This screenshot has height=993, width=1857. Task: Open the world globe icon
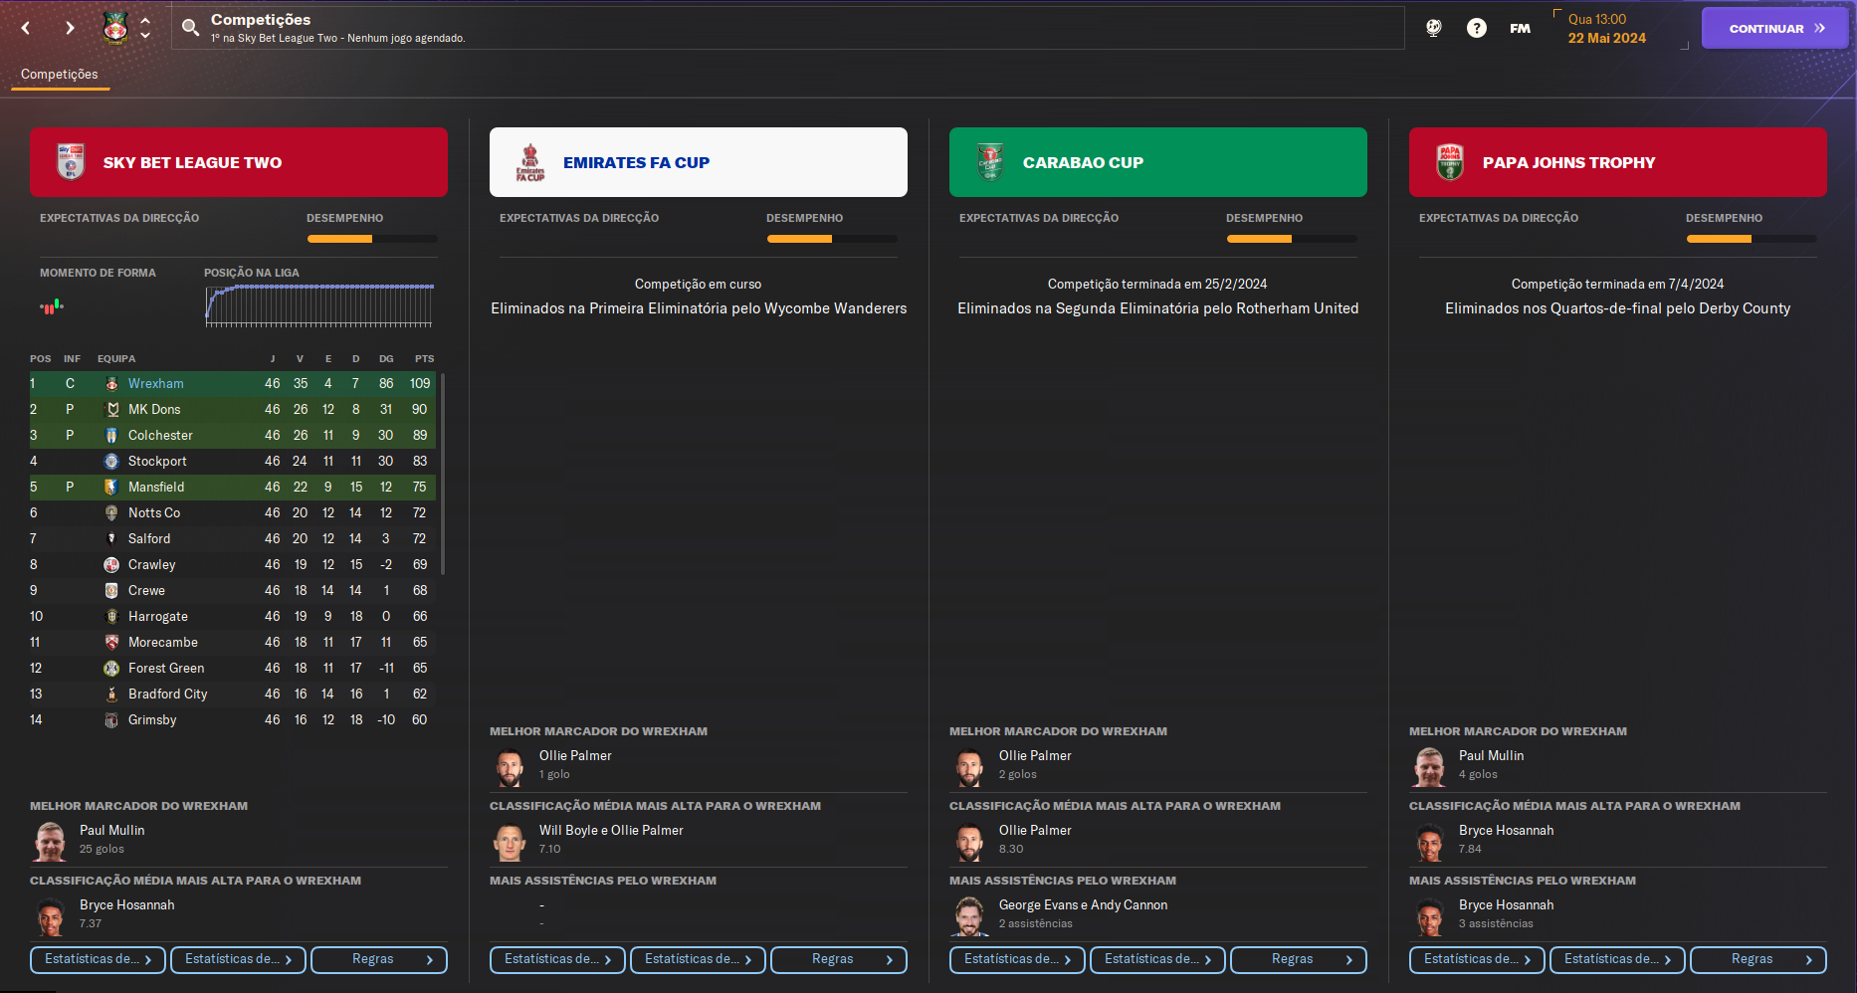pos(1433,28)
